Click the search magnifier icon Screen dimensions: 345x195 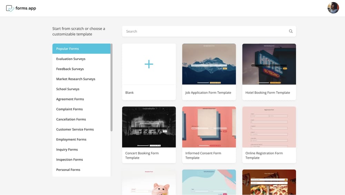coord(290,31)
